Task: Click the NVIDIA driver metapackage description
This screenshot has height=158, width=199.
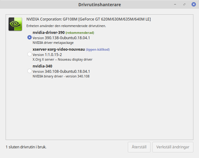Action: pyautogui.click(x=53, y=43)
